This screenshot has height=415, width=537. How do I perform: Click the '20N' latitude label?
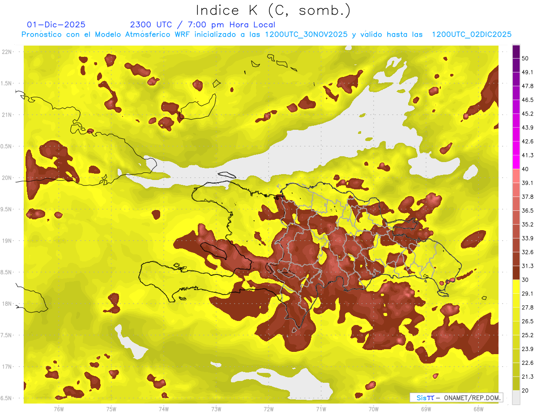(7, 178)
